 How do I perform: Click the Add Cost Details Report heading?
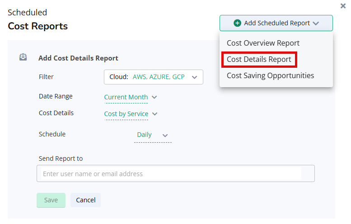[x=78, y=58]
